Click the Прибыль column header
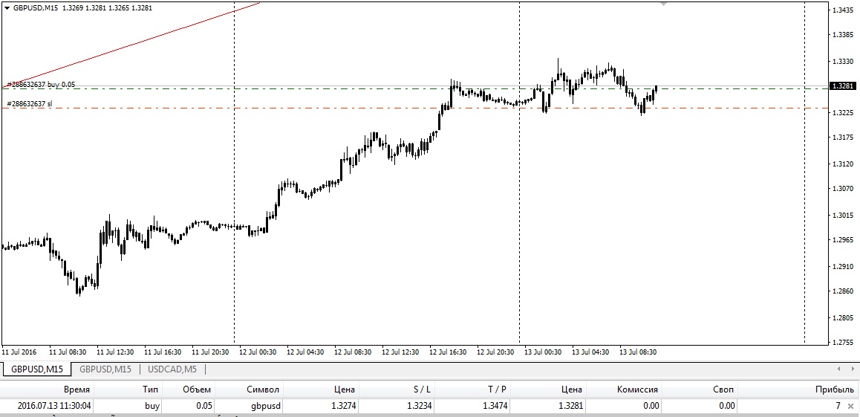860x417 pixels. coord(798,389)
